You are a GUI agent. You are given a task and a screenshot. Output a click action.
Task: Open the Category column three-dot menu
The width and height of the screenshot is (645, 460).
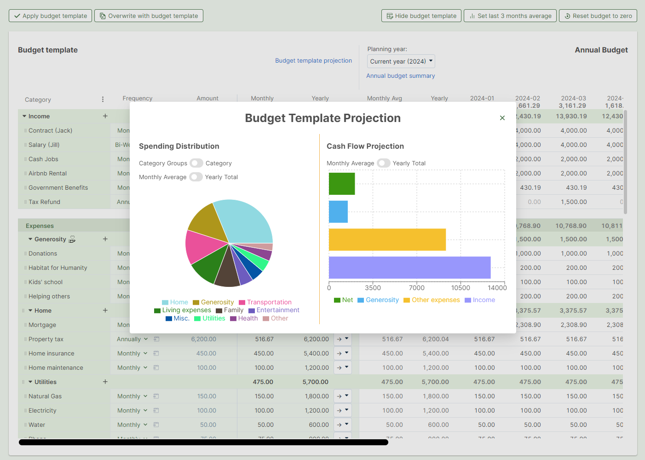103,99
